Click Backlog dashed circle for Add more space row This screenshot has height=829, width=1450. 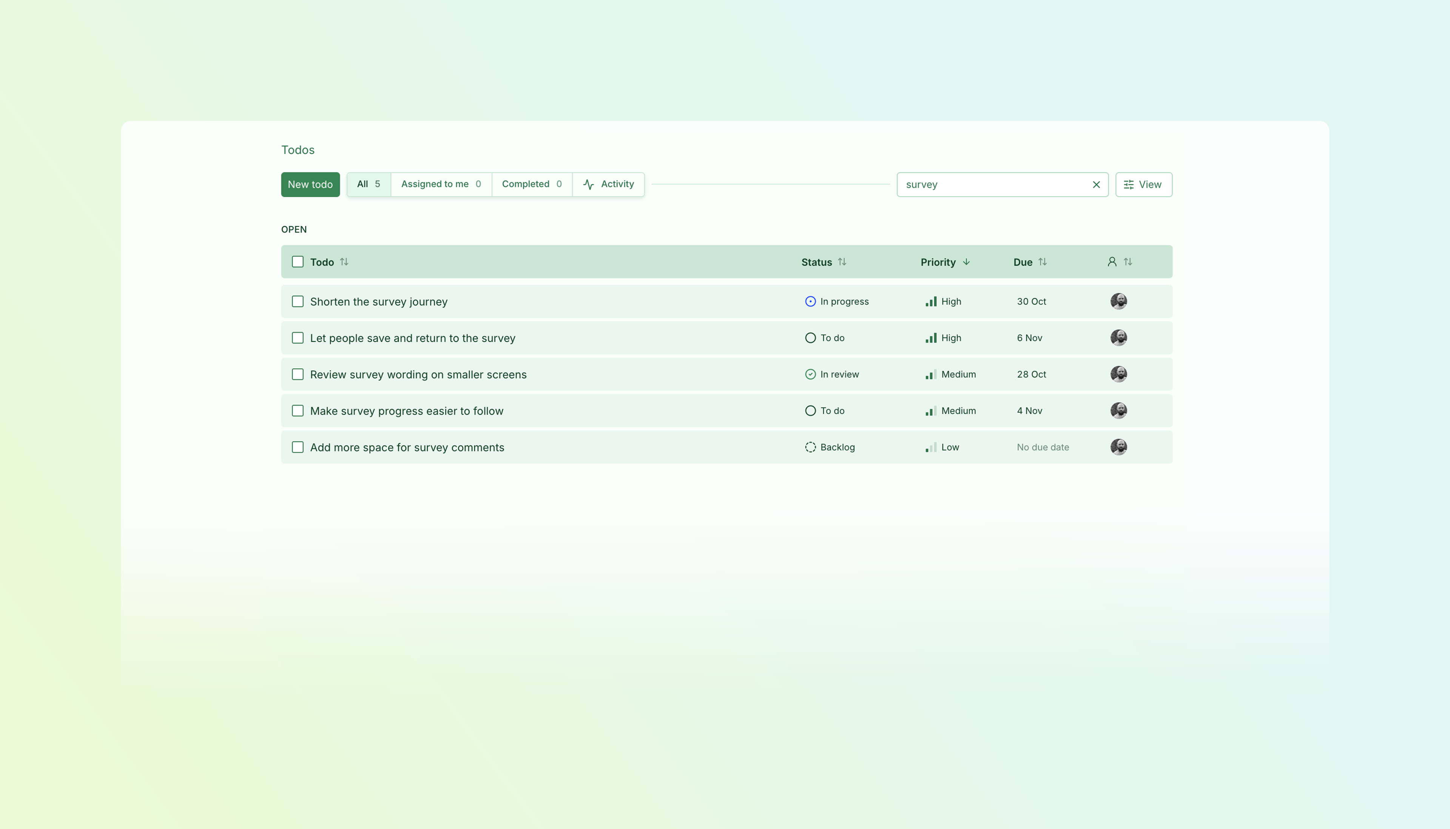pyautogui.click(x=810, y=447)
